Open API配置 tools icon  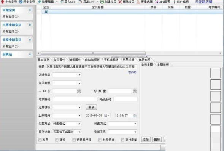click(157, 2)
